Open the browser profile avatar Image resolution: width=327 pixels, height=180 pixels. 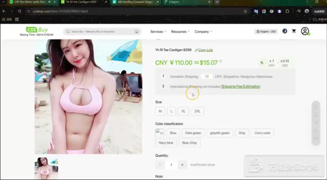[307, 11]
